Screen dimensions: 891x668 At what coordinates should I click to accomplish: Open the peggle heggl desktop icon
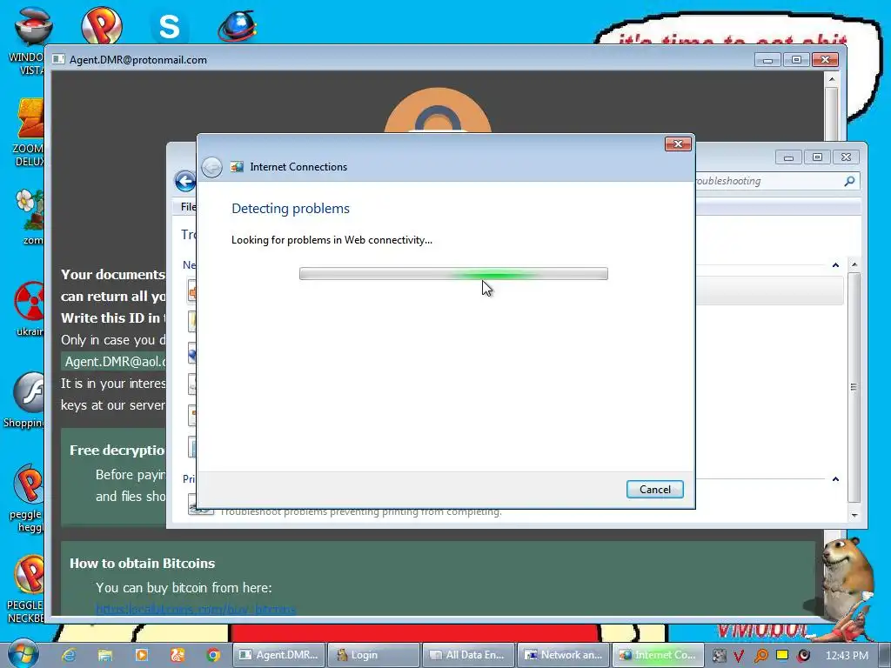27,498
